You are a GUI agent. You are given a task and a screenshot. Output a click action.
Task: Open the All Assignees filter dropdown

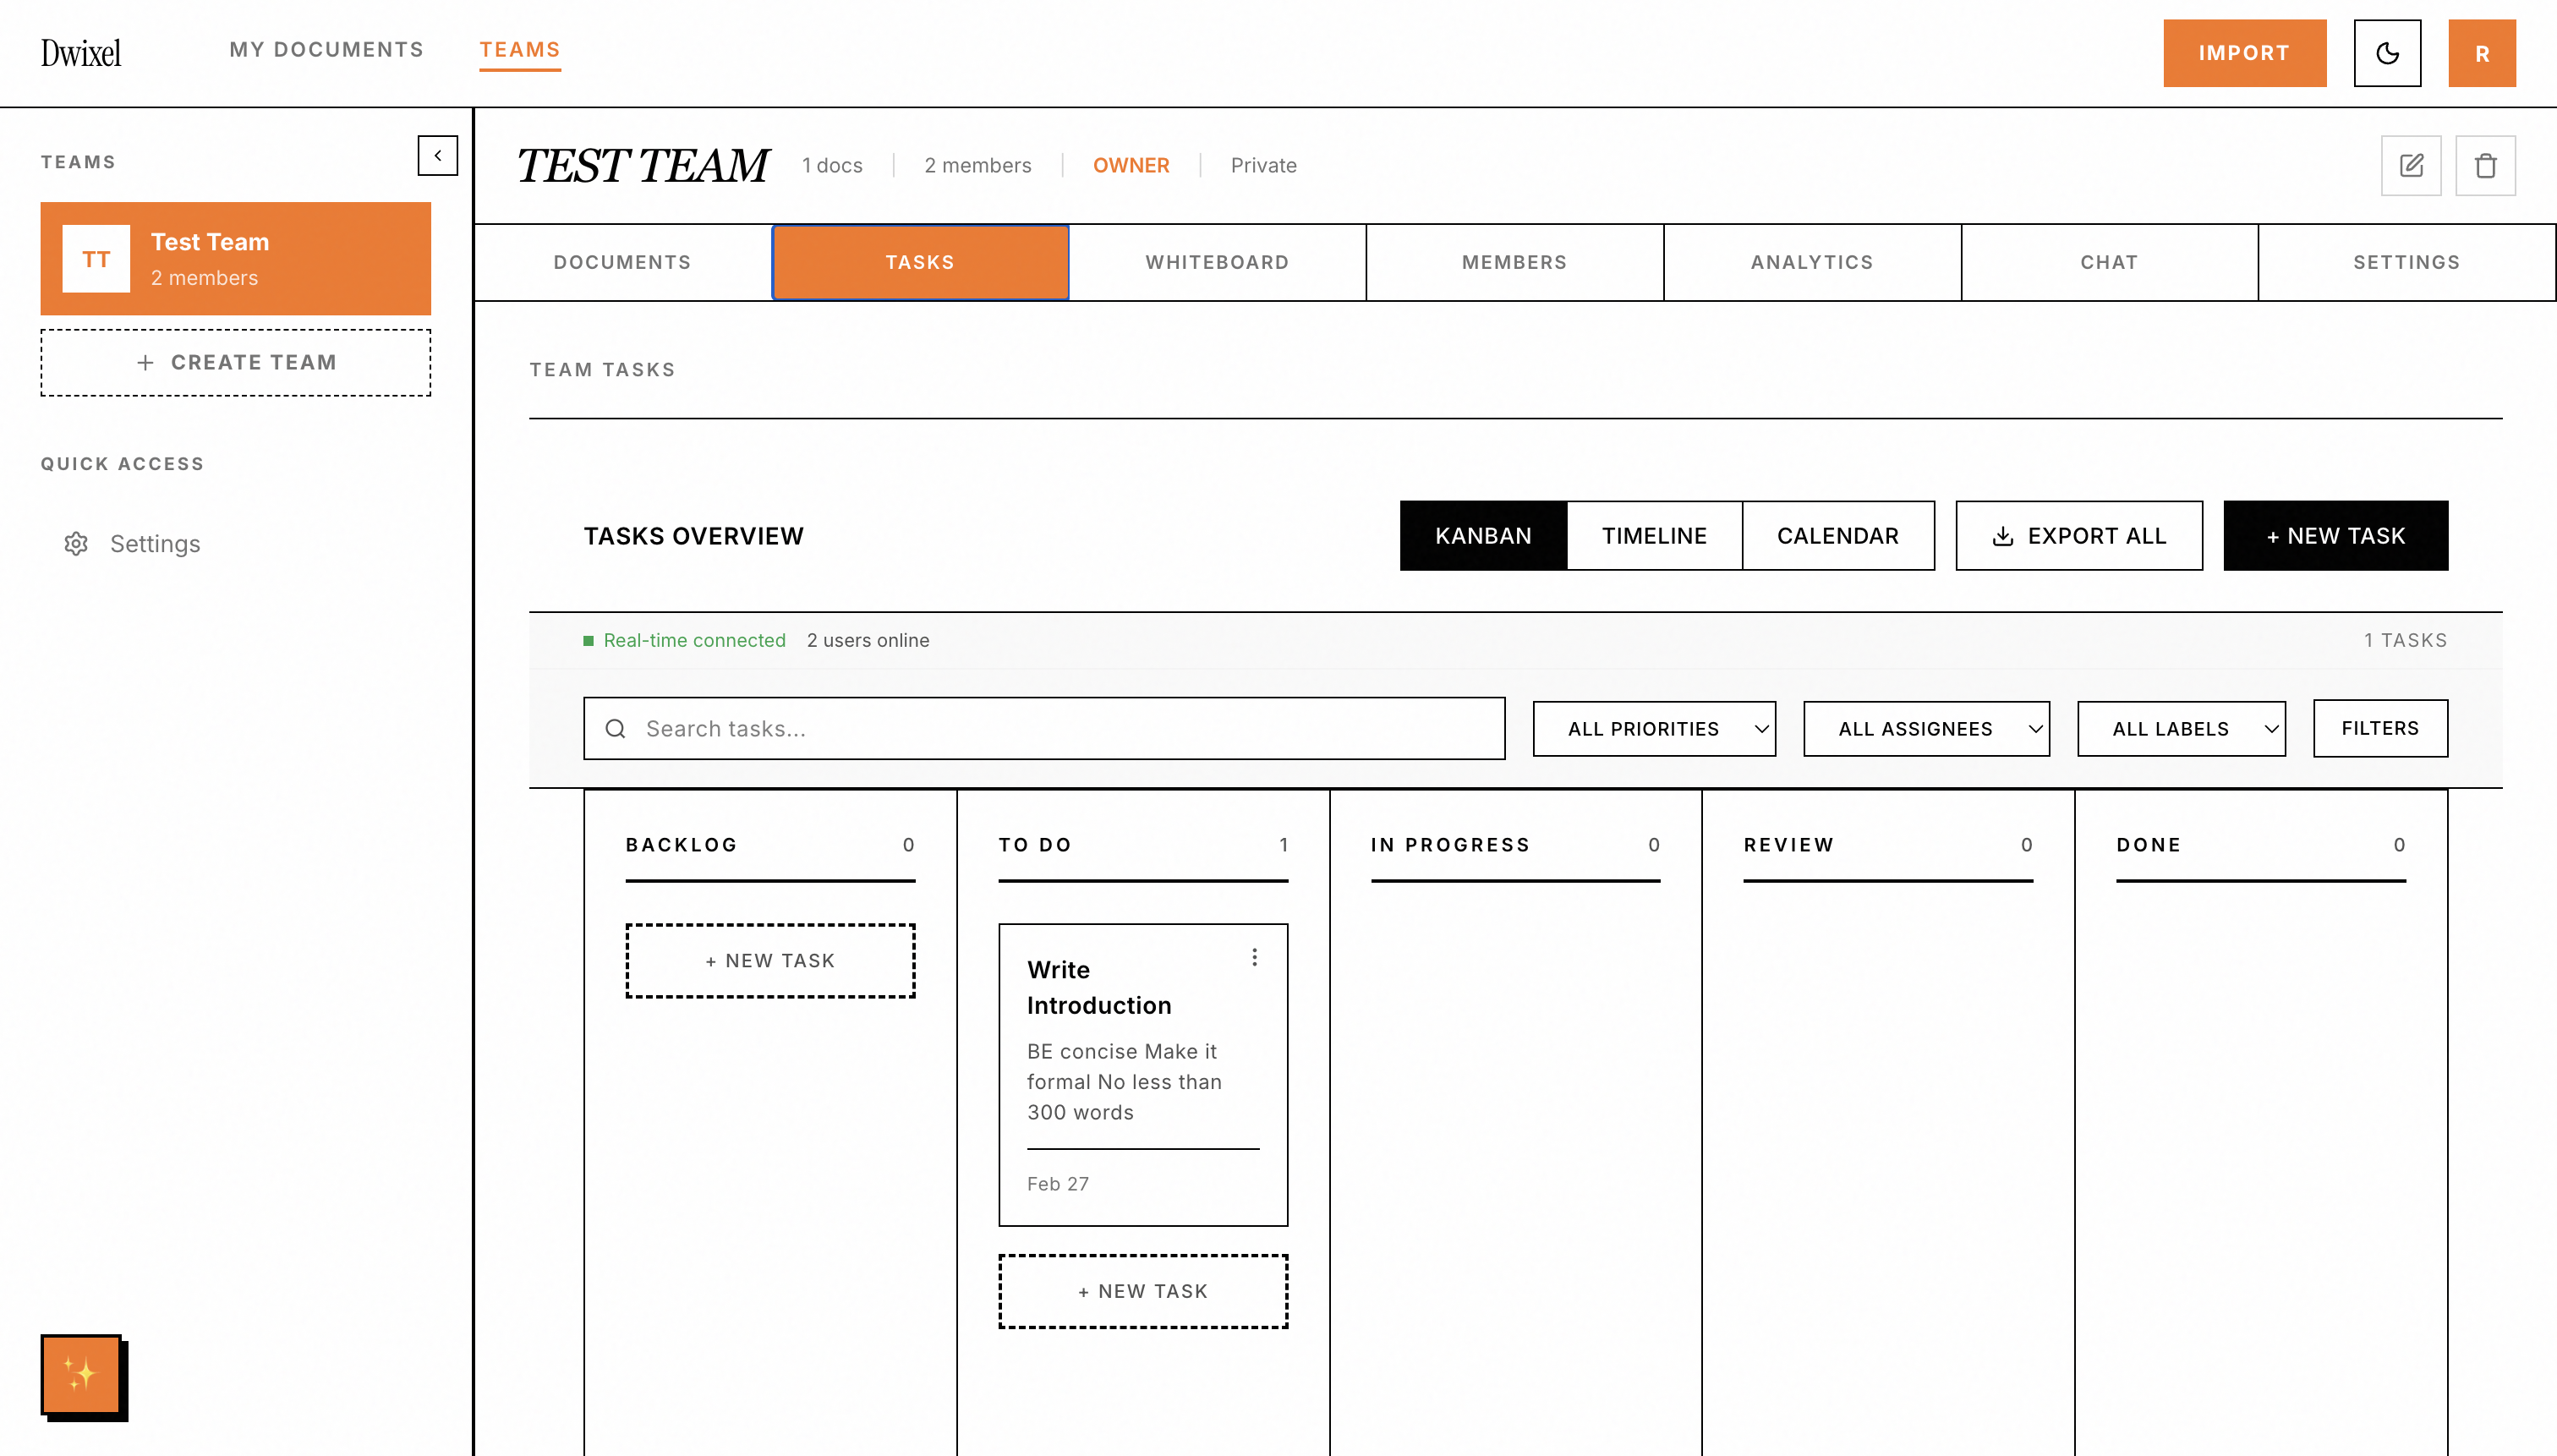1925,728
